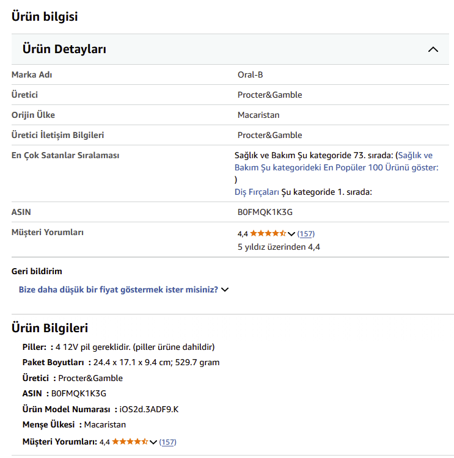Open the Diş Fırçaları category link
Viewport: 454px width, 458px height.
(257, 192)
